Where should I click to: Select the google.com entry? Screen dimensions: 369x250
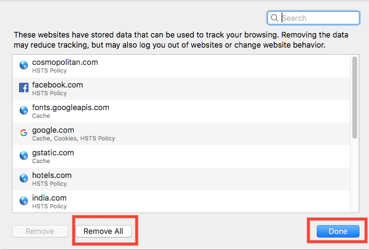(x=181, y=134)
